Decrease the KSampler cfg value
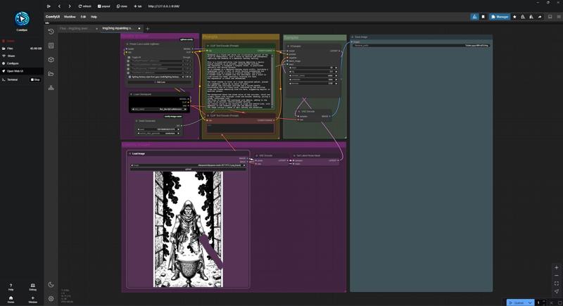 290,72
